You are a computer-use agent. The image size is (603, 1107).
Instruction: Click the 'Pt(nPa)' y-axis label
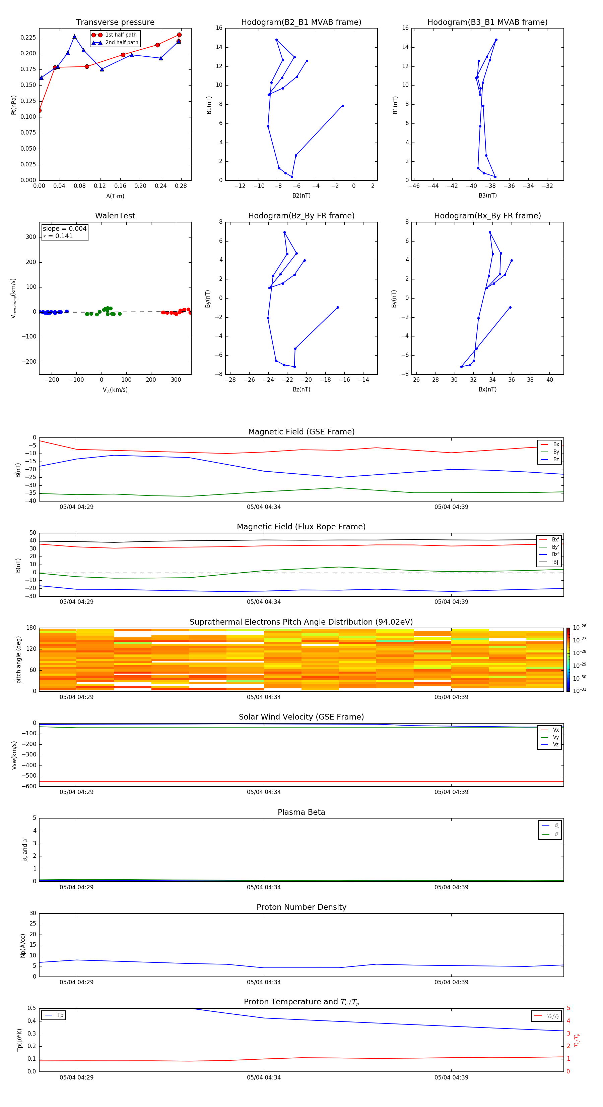pos(14,105)
